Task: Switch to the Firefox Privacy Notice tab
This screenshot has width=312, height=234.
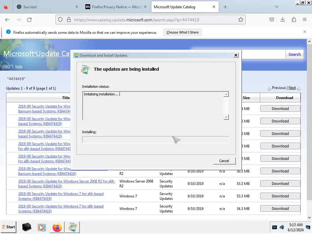Action: click(116, 7)
